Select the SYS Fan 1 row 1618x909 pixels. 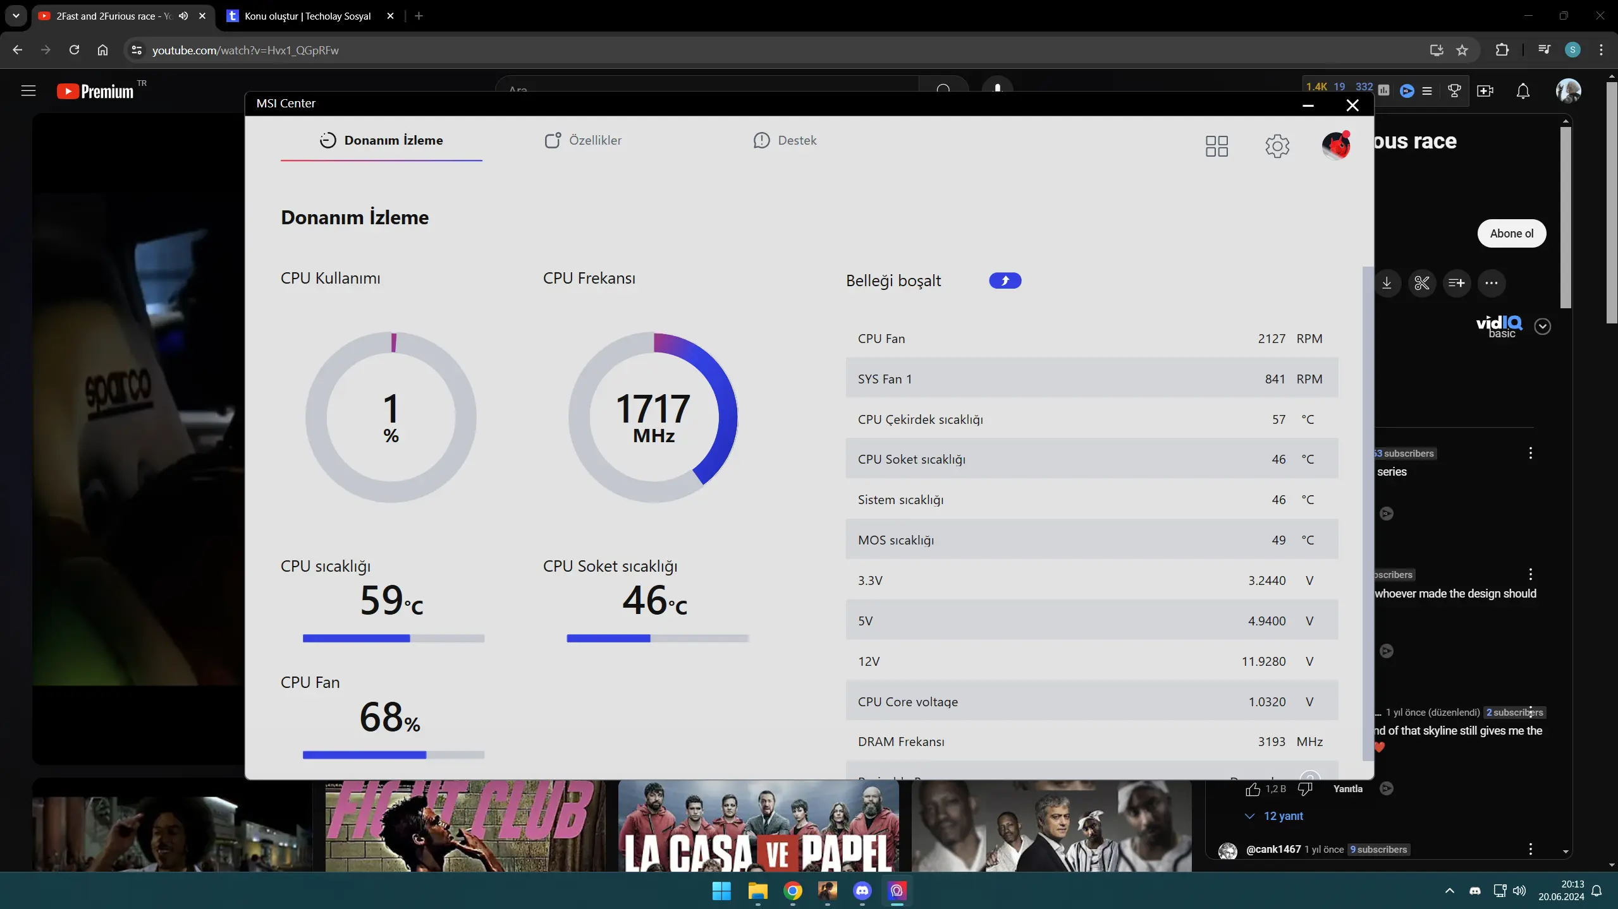(1091, 378)
